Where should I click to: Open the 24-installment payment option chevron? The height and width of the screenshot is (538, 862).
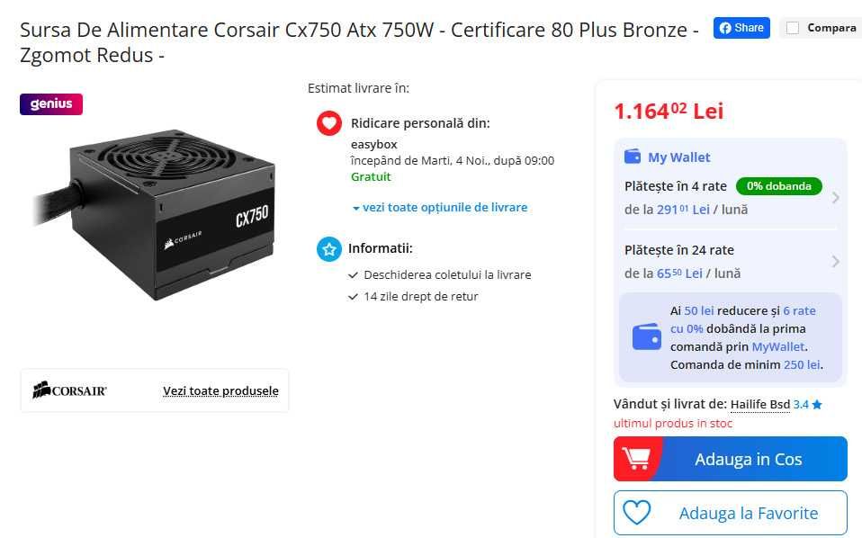tap(835, 262)
